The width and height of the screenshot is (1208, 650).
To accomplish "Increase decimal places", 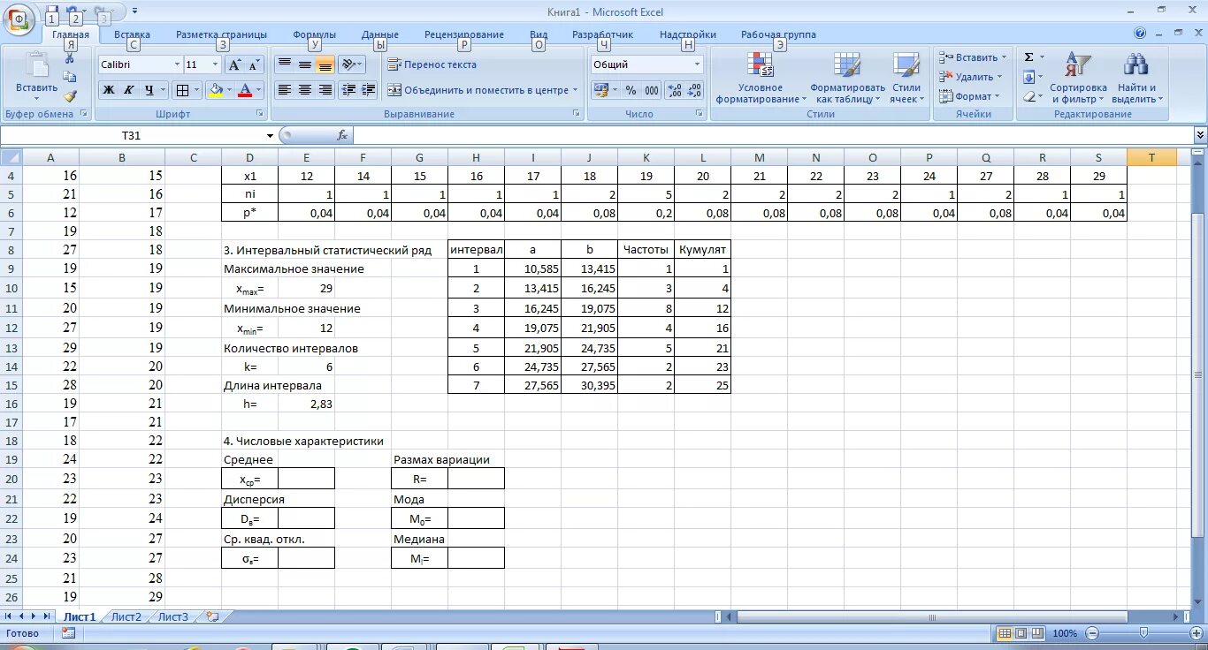I will (674, 90).
